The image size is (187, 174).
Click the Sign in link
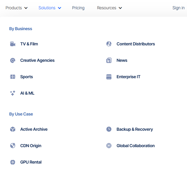pyautogui.click(x=178, y=8)
